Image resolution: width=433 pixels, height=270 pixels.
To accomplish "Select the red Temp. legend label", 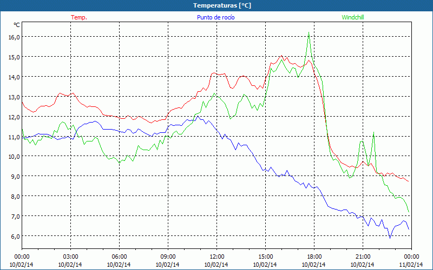I will 79,17.
